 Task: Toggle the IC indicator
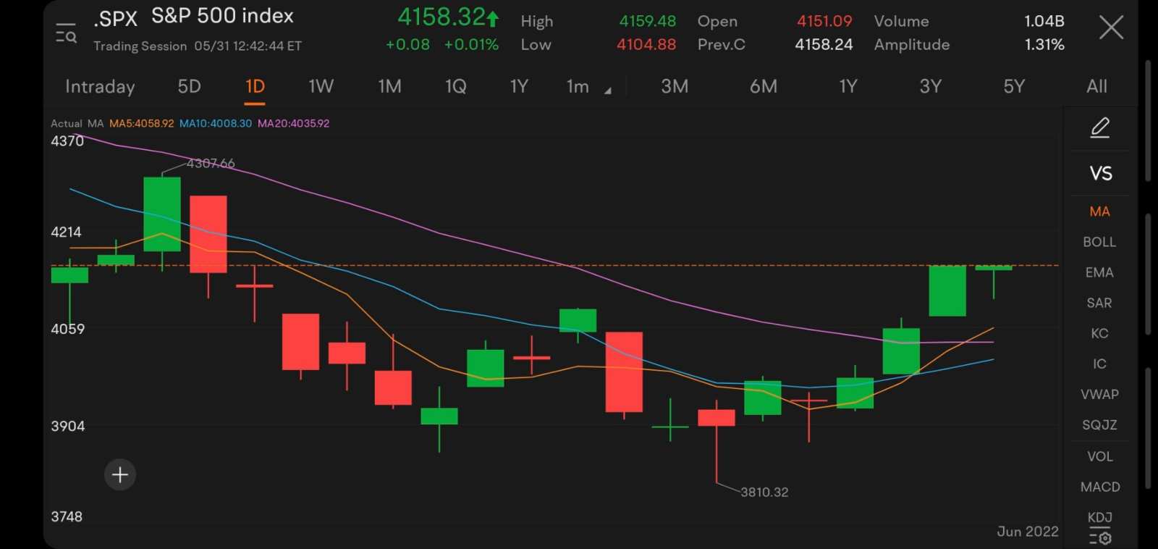[1099, 364]
